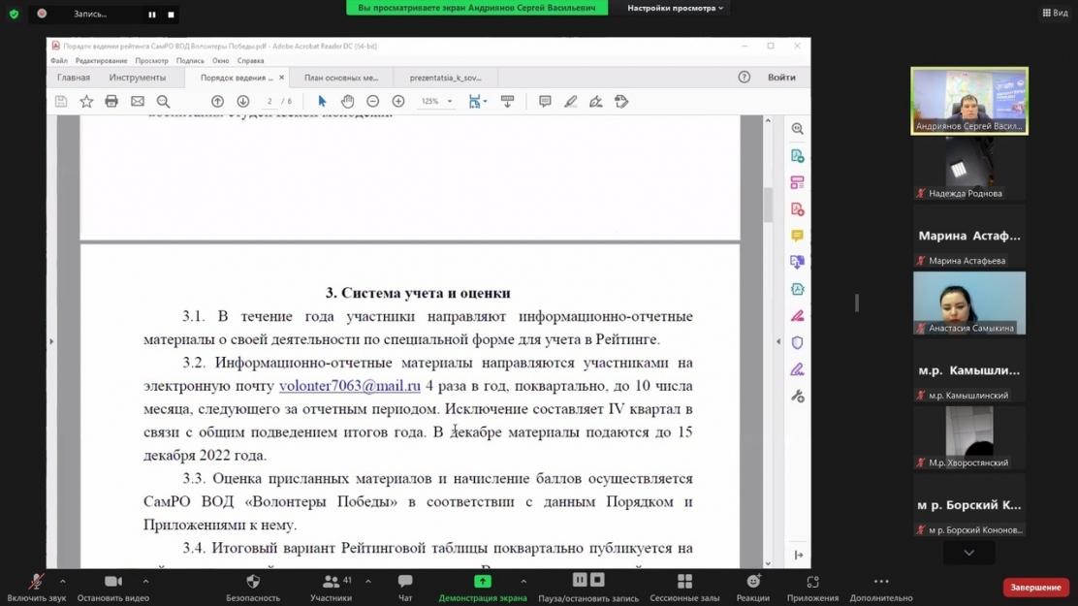Click the print icon in Acrobat toolbar
1078x606 pixels.
pos(111,102)
